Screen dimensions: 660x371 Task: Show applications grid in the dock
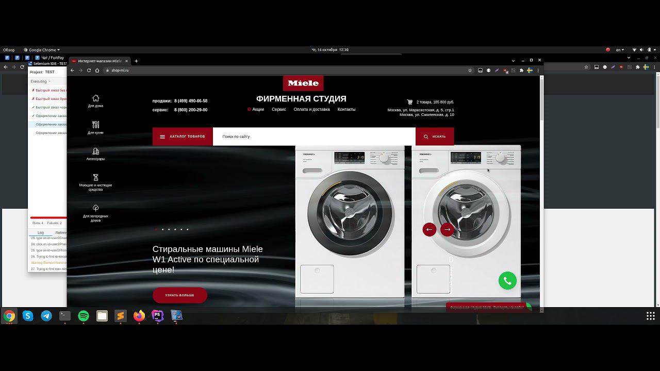[x=651, y=316]
